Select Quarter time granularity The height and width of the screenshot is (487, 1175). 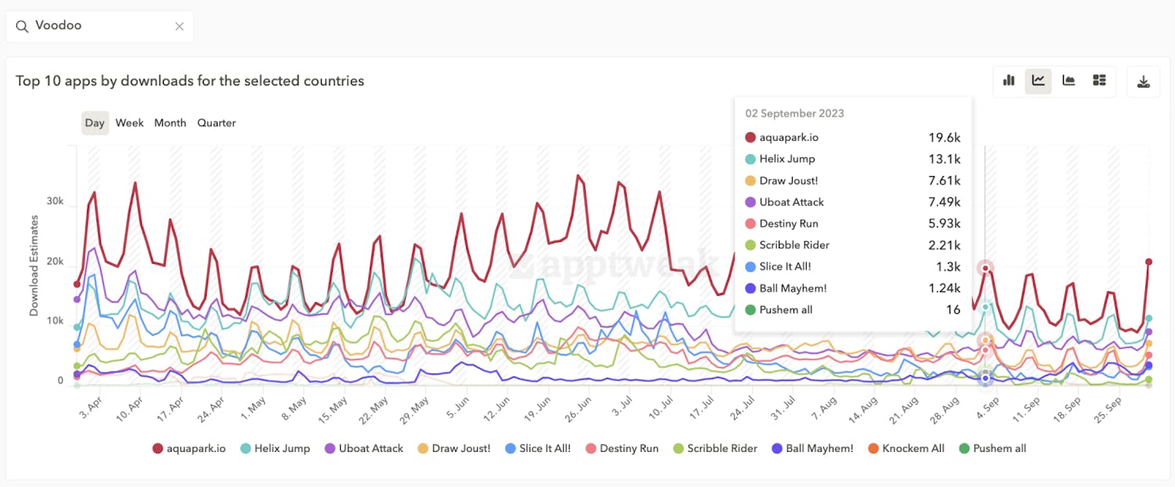click(x=216, y=123)
